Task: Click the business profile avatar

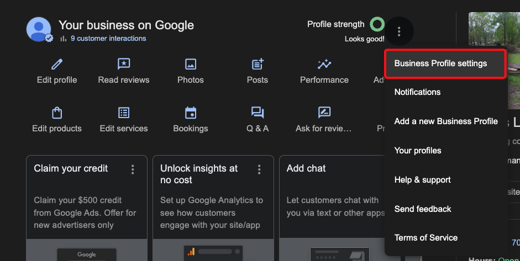Action: click(39, 29)
